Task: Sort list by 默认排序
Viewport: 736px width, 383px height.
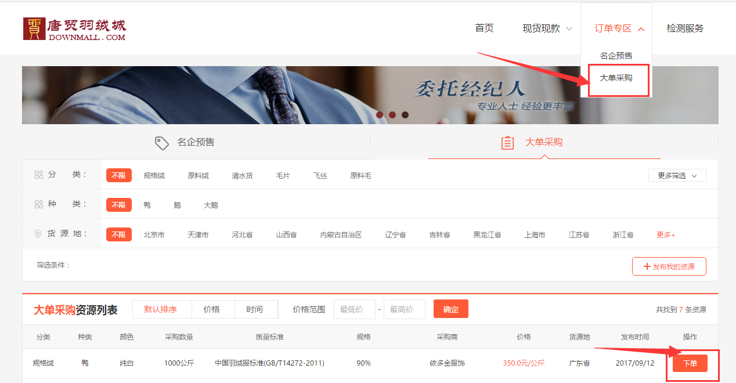Action: tap(161, 309)
